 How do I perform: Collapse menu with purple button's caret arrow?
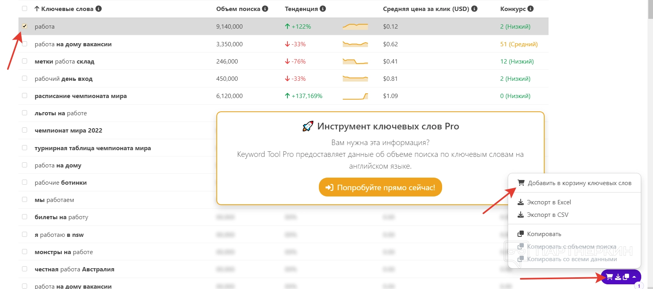[634, 277]
